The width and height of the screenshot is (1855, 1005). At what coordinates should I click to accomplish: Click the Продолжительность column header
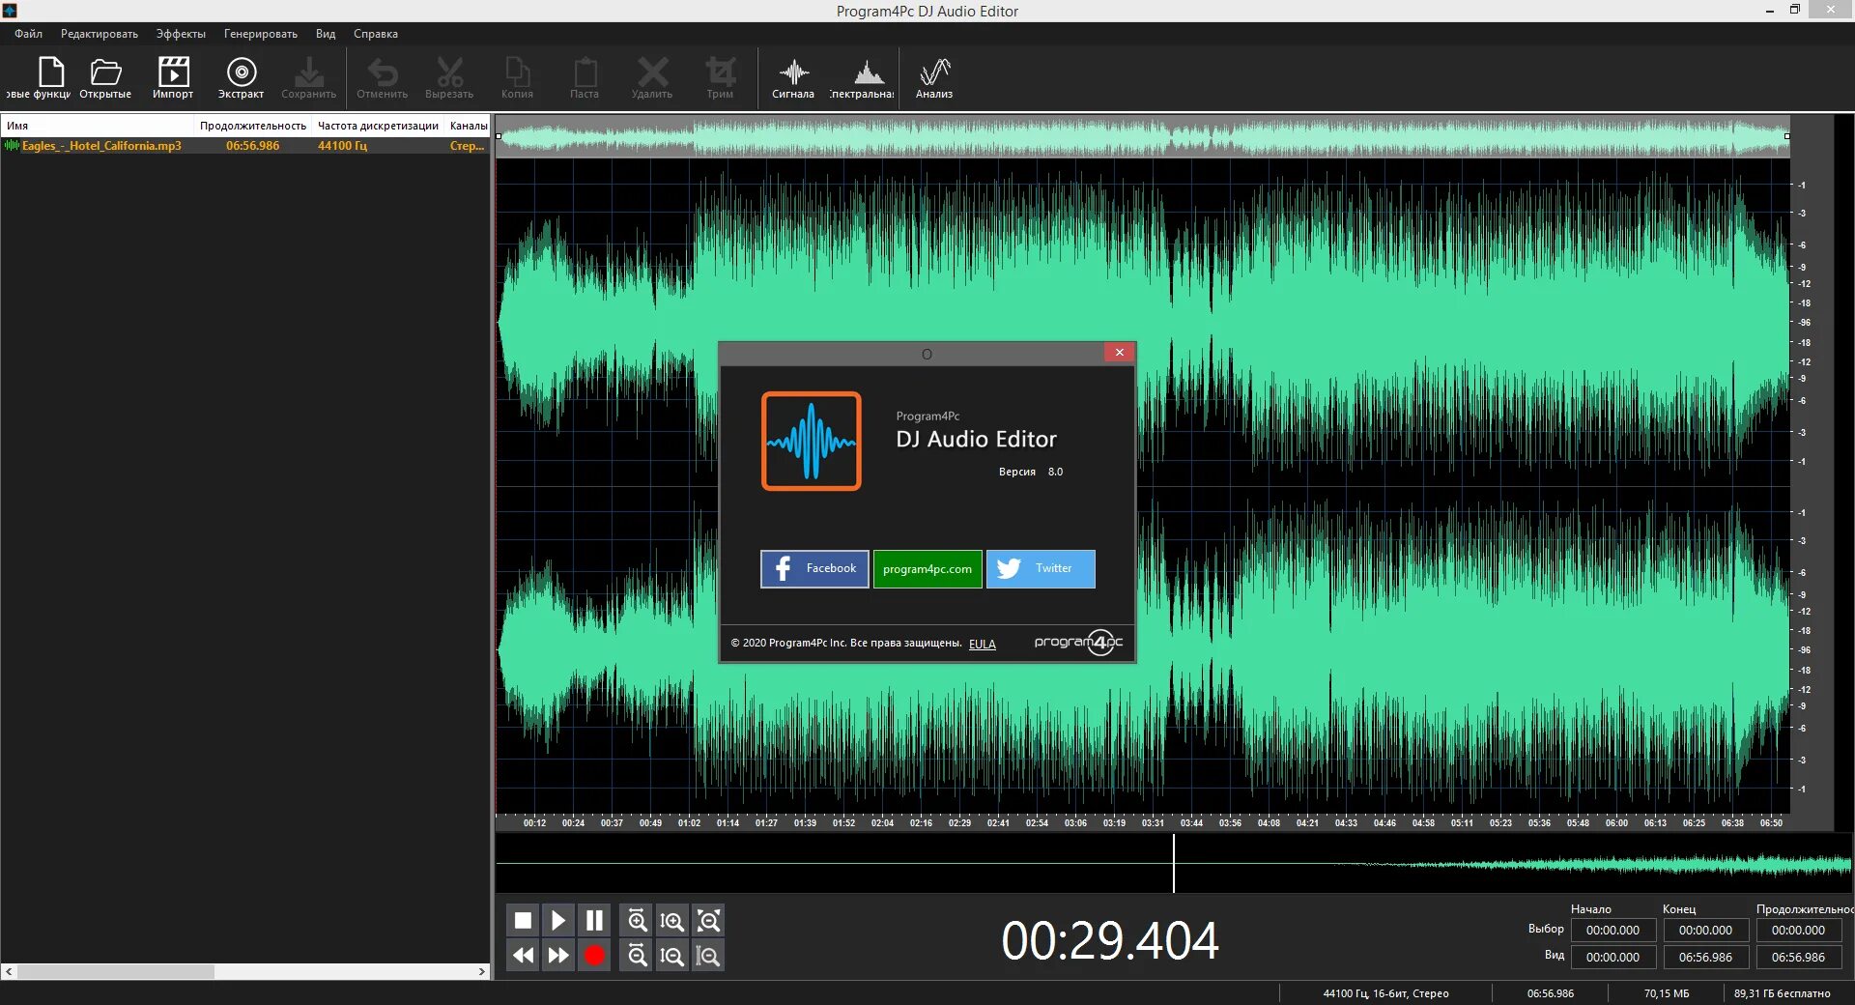coord(253,126)
